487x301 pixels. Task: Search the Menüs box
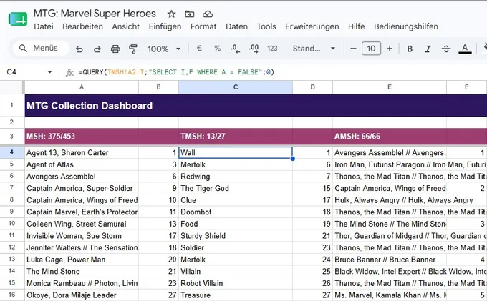click(x=40, y=49)
